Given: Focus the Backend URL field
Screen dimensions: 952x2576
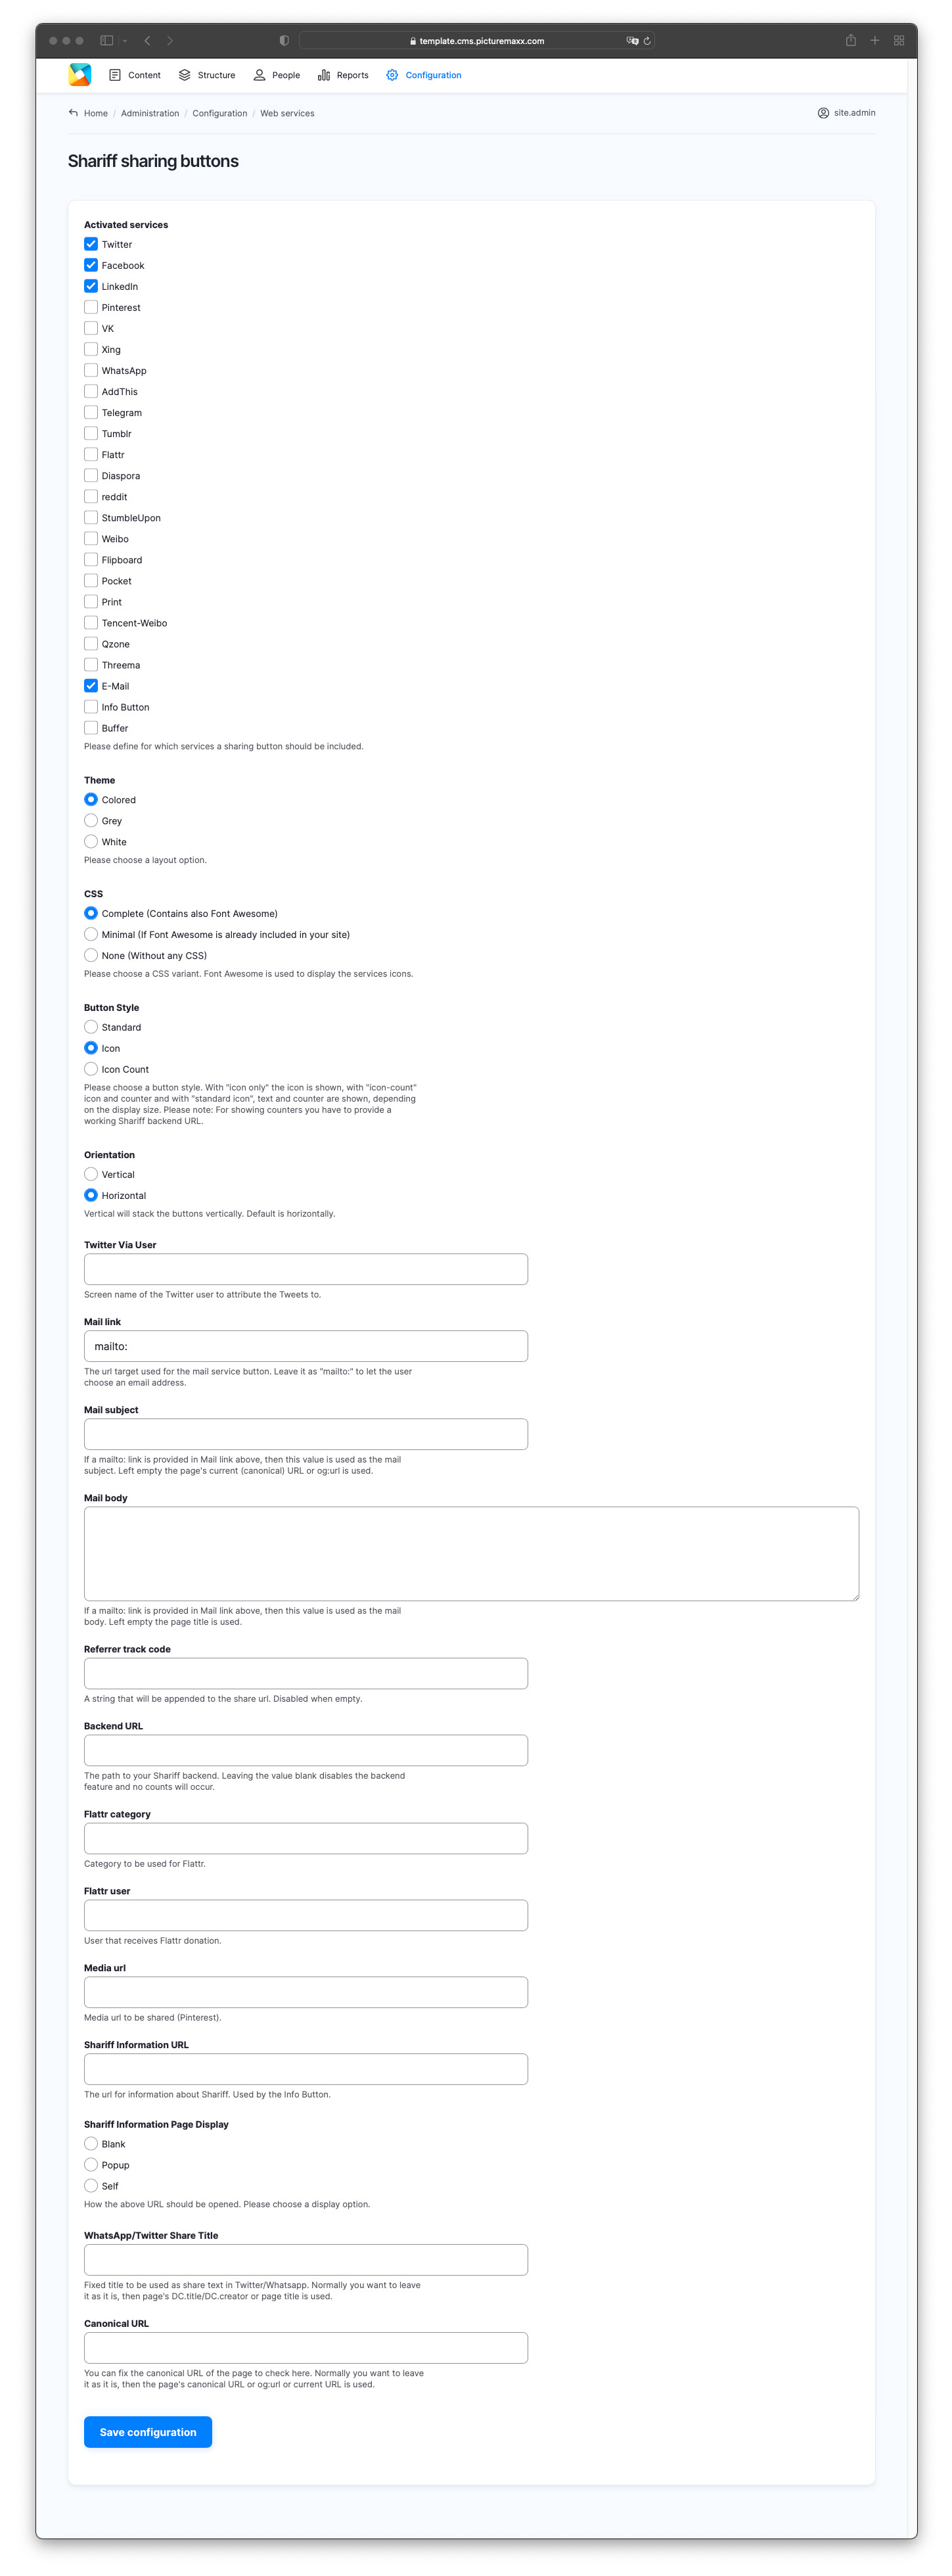Looking at the screenshot, I should pos(306,1751).
